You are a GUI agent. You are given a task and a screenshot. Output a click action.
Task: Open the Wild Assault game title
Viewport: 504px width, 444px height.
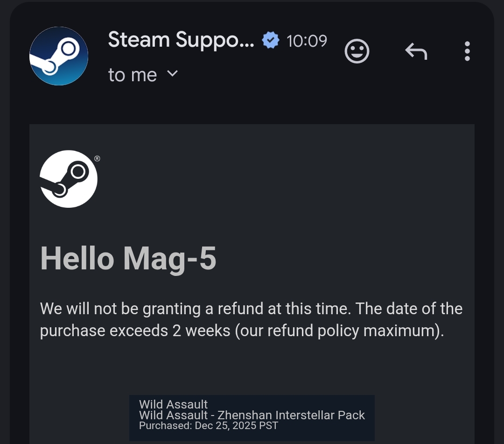click(x=174, y=404)
